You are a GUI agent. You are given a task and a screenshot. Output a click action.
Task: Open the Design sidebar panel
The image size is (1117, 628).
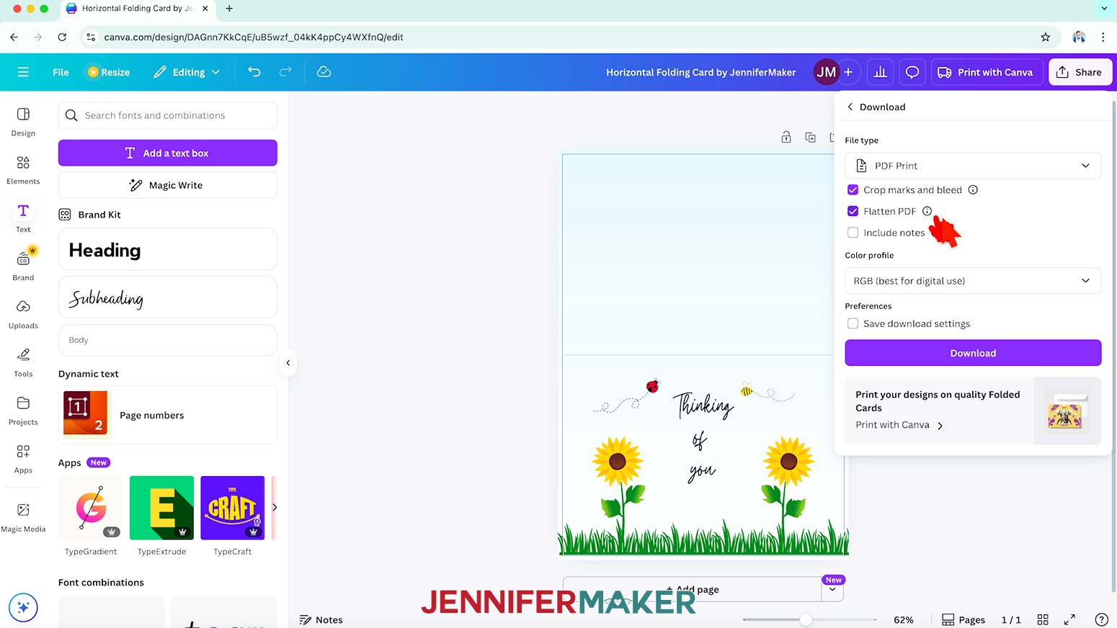tap(23, 122)
